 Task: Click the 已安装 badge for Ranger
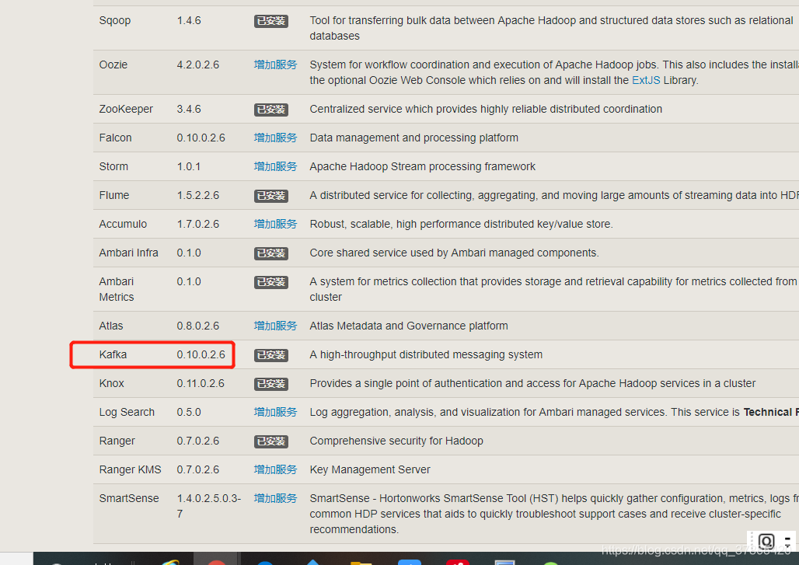click(x=271, y=441)
